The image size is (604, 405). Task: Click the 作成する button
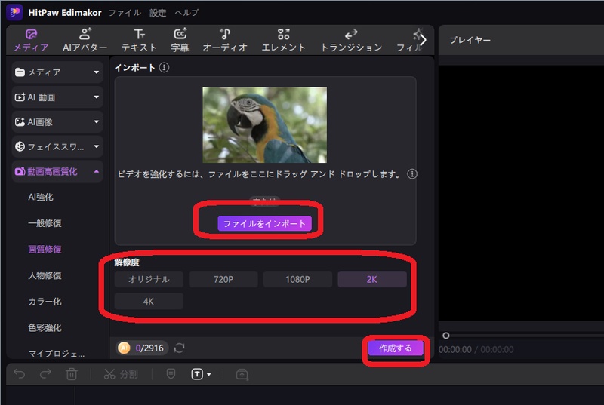click(396, 348)
